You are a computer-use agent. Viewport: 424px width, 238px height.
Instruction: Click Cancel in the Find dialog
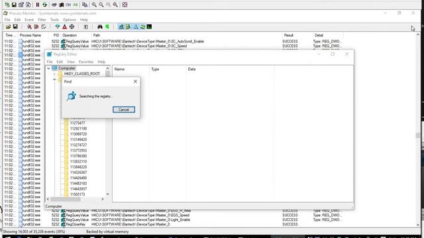[x=124, y=110]
